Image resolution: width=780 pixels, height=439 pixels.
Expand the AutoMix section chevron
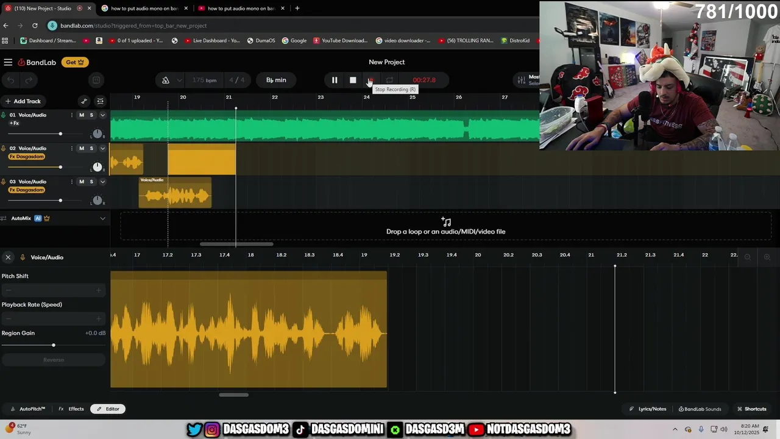tap(102, 218)
